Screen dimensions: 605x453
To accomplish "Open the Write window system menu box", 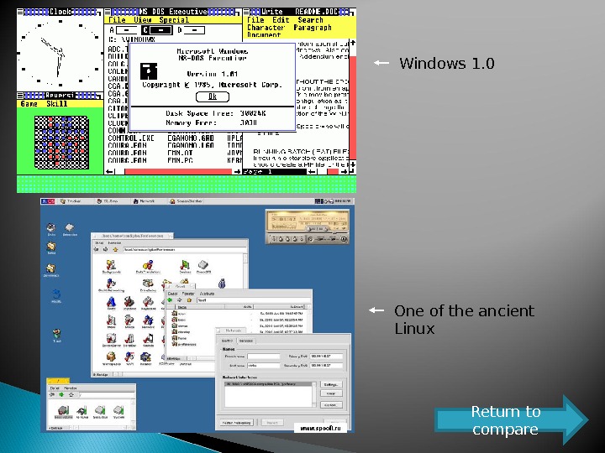I will 245,12.
